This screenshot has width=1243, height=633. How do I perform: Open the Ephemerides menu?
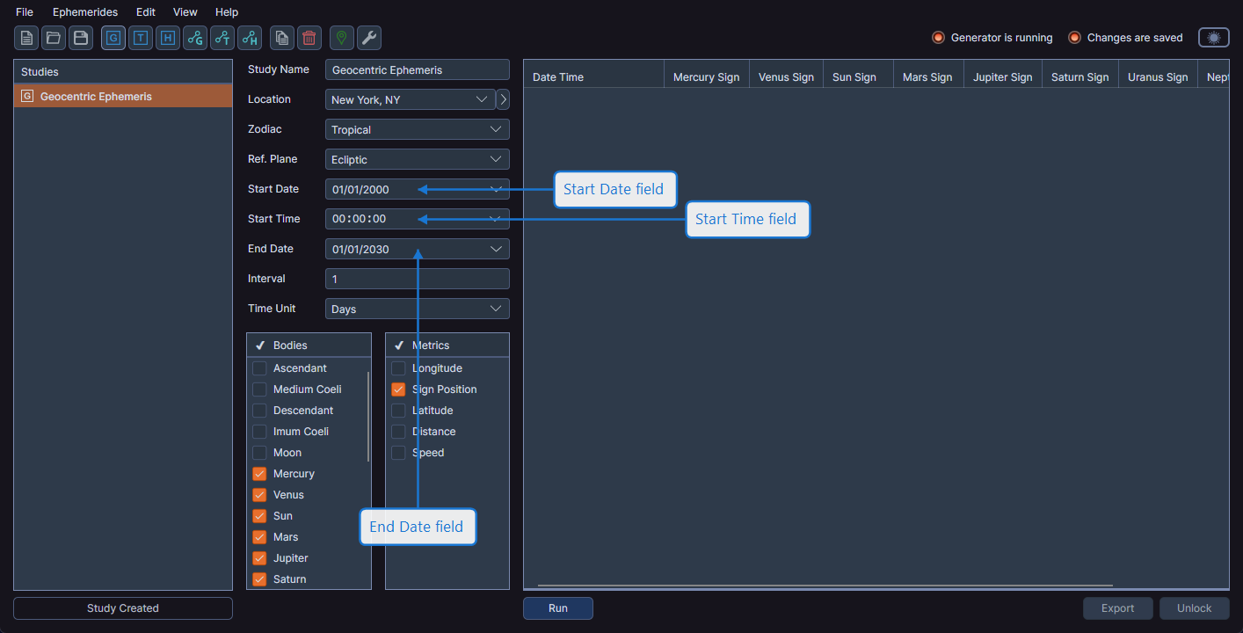point(84,11)
